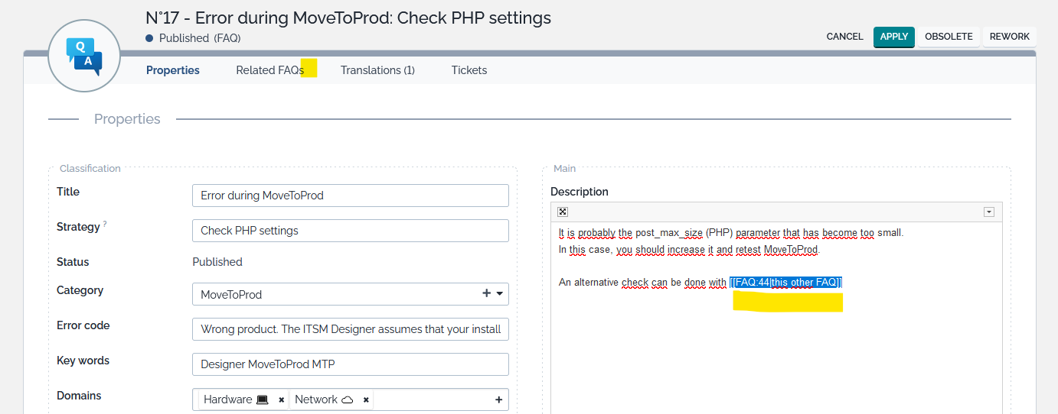Click the FAQ Q&A icon in the header
1058x414 pixels.
84,57
